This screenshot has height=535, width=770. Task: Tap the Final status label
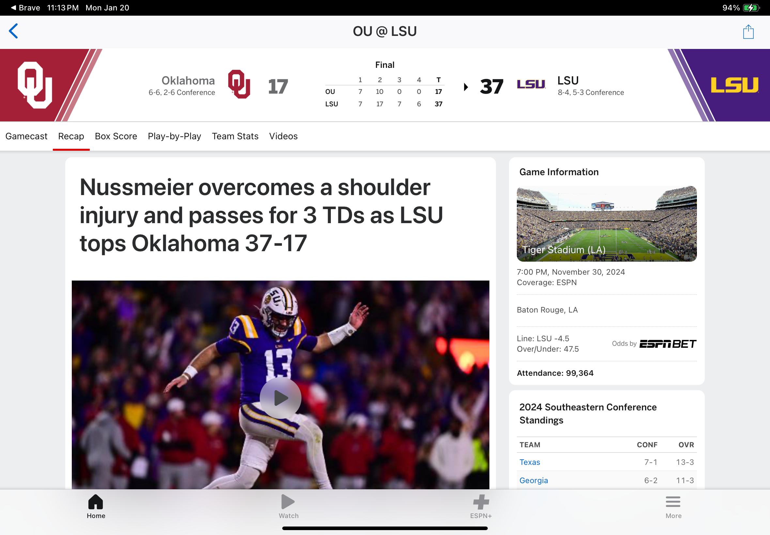pos(384,65)
